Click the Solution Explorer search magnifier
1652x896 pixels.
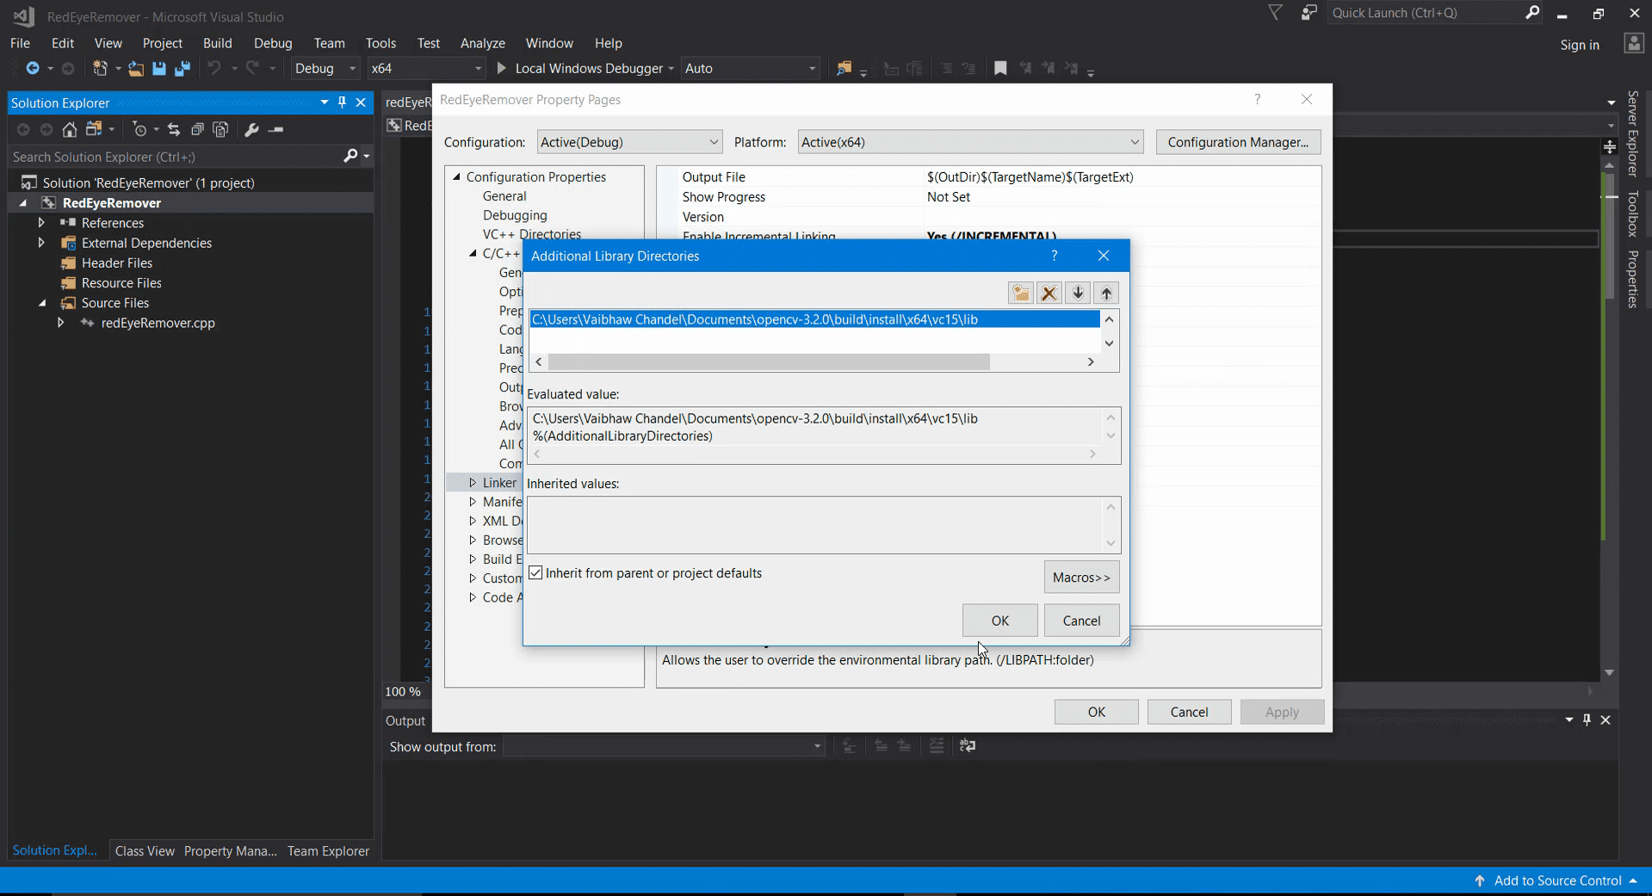(x=350, y=156)
